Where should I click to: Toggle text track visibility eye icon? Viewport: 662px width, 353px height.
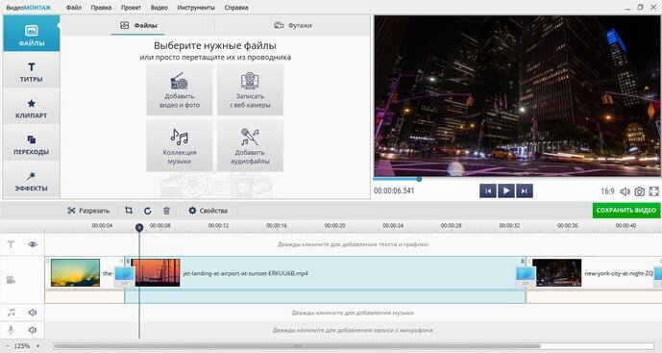click(x=33, y=244)
